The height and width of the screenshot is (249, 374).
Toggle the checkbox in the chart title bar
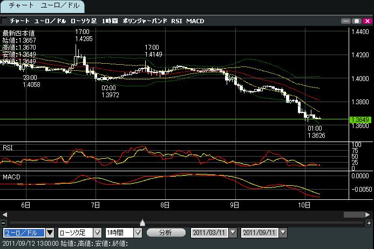tap(4, 21)
